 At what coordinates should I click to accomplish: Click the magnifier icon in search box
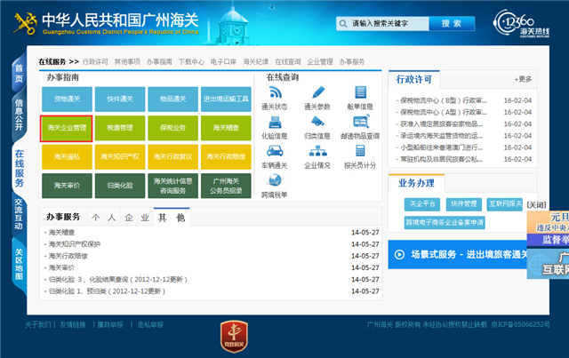click(x=343, y=24)
